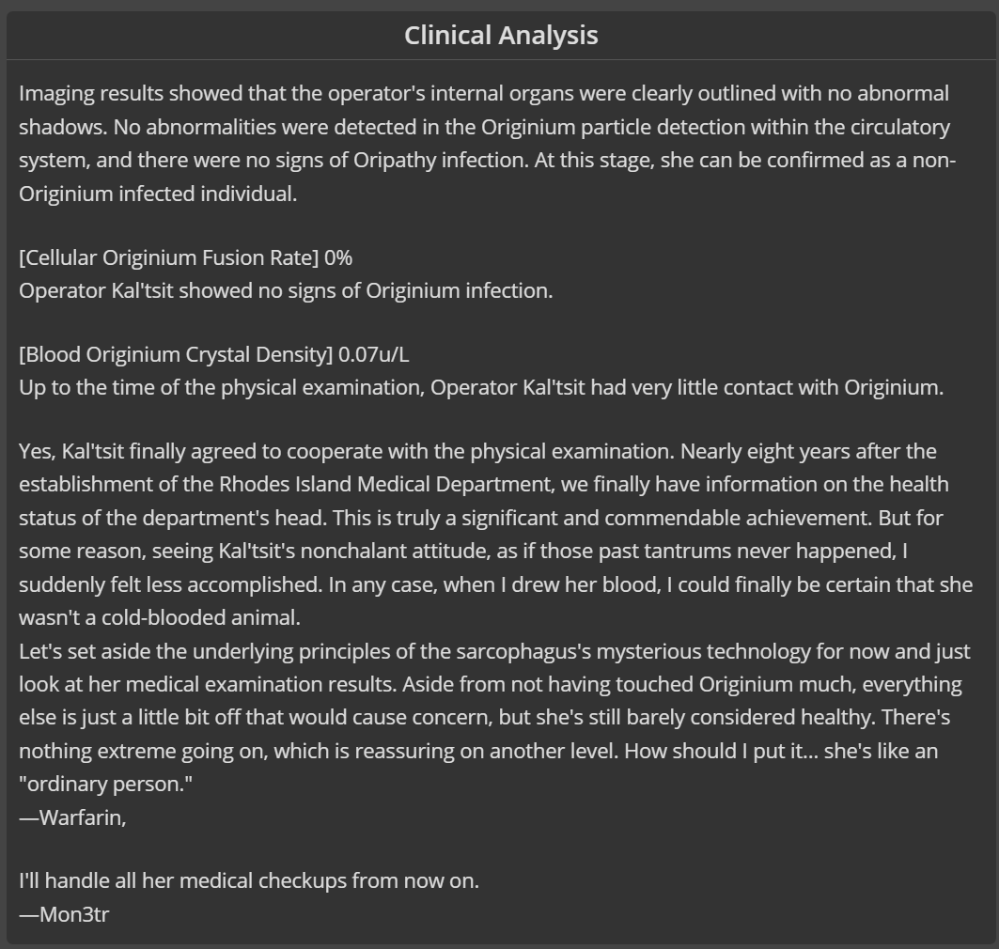Click the line "Originium infected individual."

click(x=158, y=194)
